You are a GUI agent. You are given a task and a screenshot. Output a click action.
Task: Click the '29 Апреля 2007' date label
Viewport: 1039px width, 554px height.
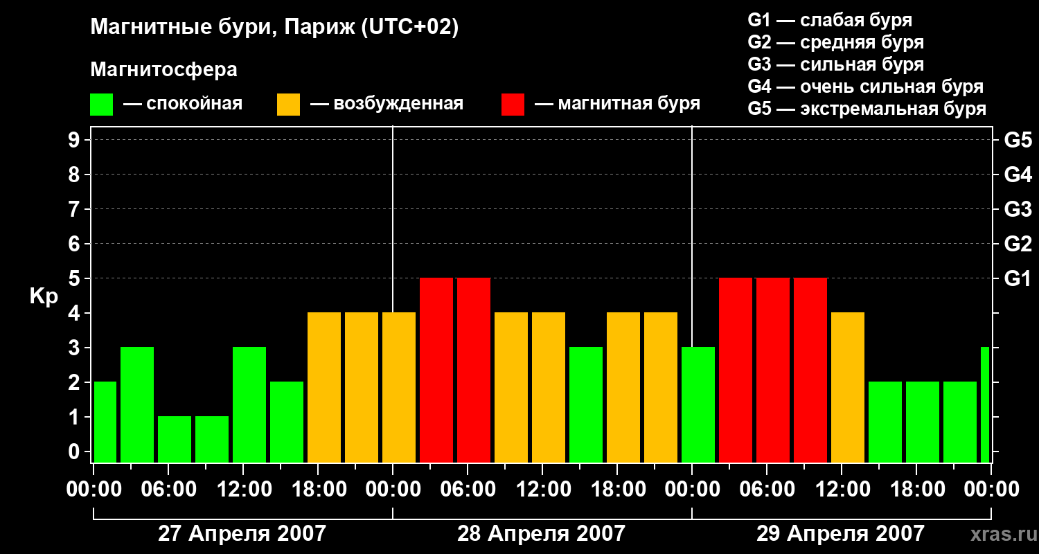coord(840,534)
